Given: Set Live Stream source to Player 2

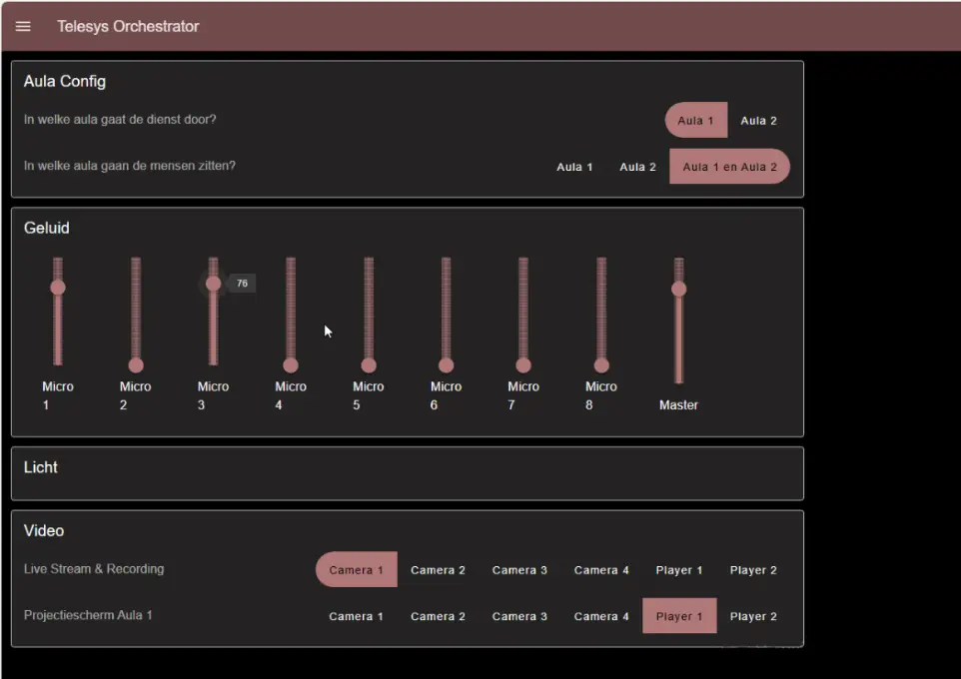Looking at the screenshot, I should 753,570.
